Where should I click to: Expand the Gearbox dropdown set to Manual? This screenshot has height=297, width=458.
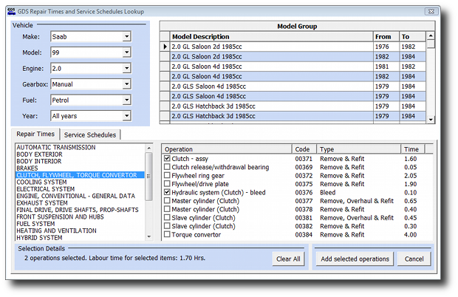tap(126, 84)
